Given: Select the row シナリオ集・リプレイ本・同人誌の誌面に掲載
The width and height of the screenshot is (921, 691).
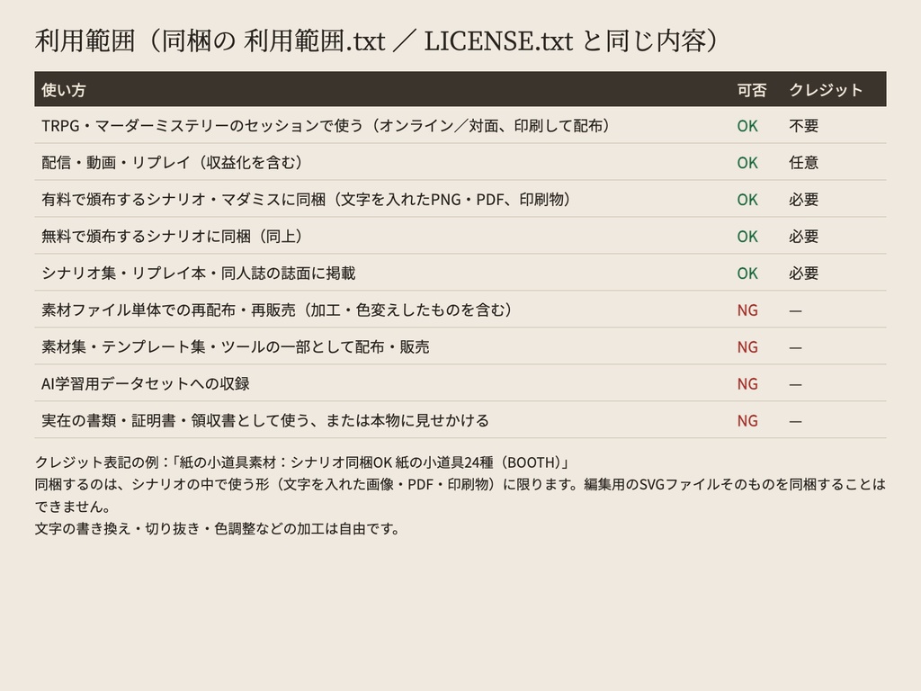Looking at the screenshot, I should tap(460, 273).
